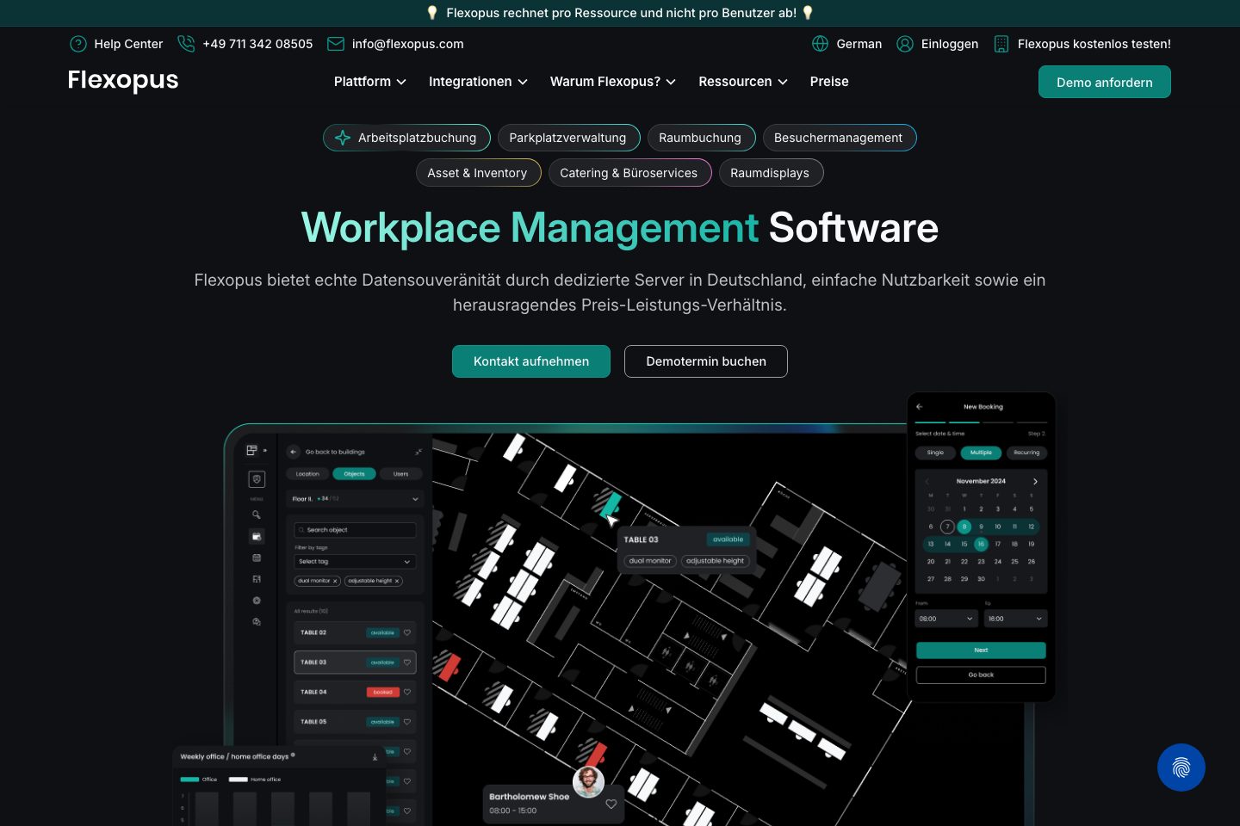Click the sparkle icon in Arbeitsplatzbuchung pill

click(x=343, y=138)
